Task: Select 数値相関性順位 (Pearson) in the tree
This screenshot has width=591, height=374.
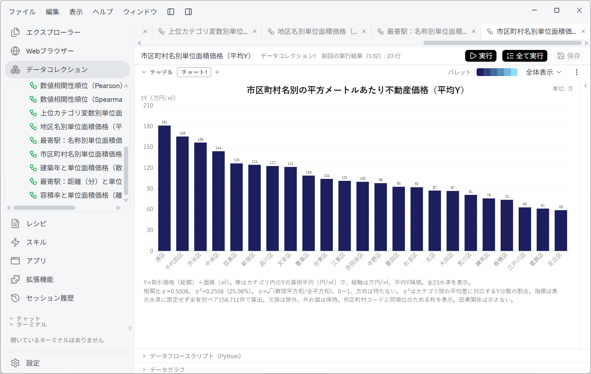Action: [x=76, y=86]
